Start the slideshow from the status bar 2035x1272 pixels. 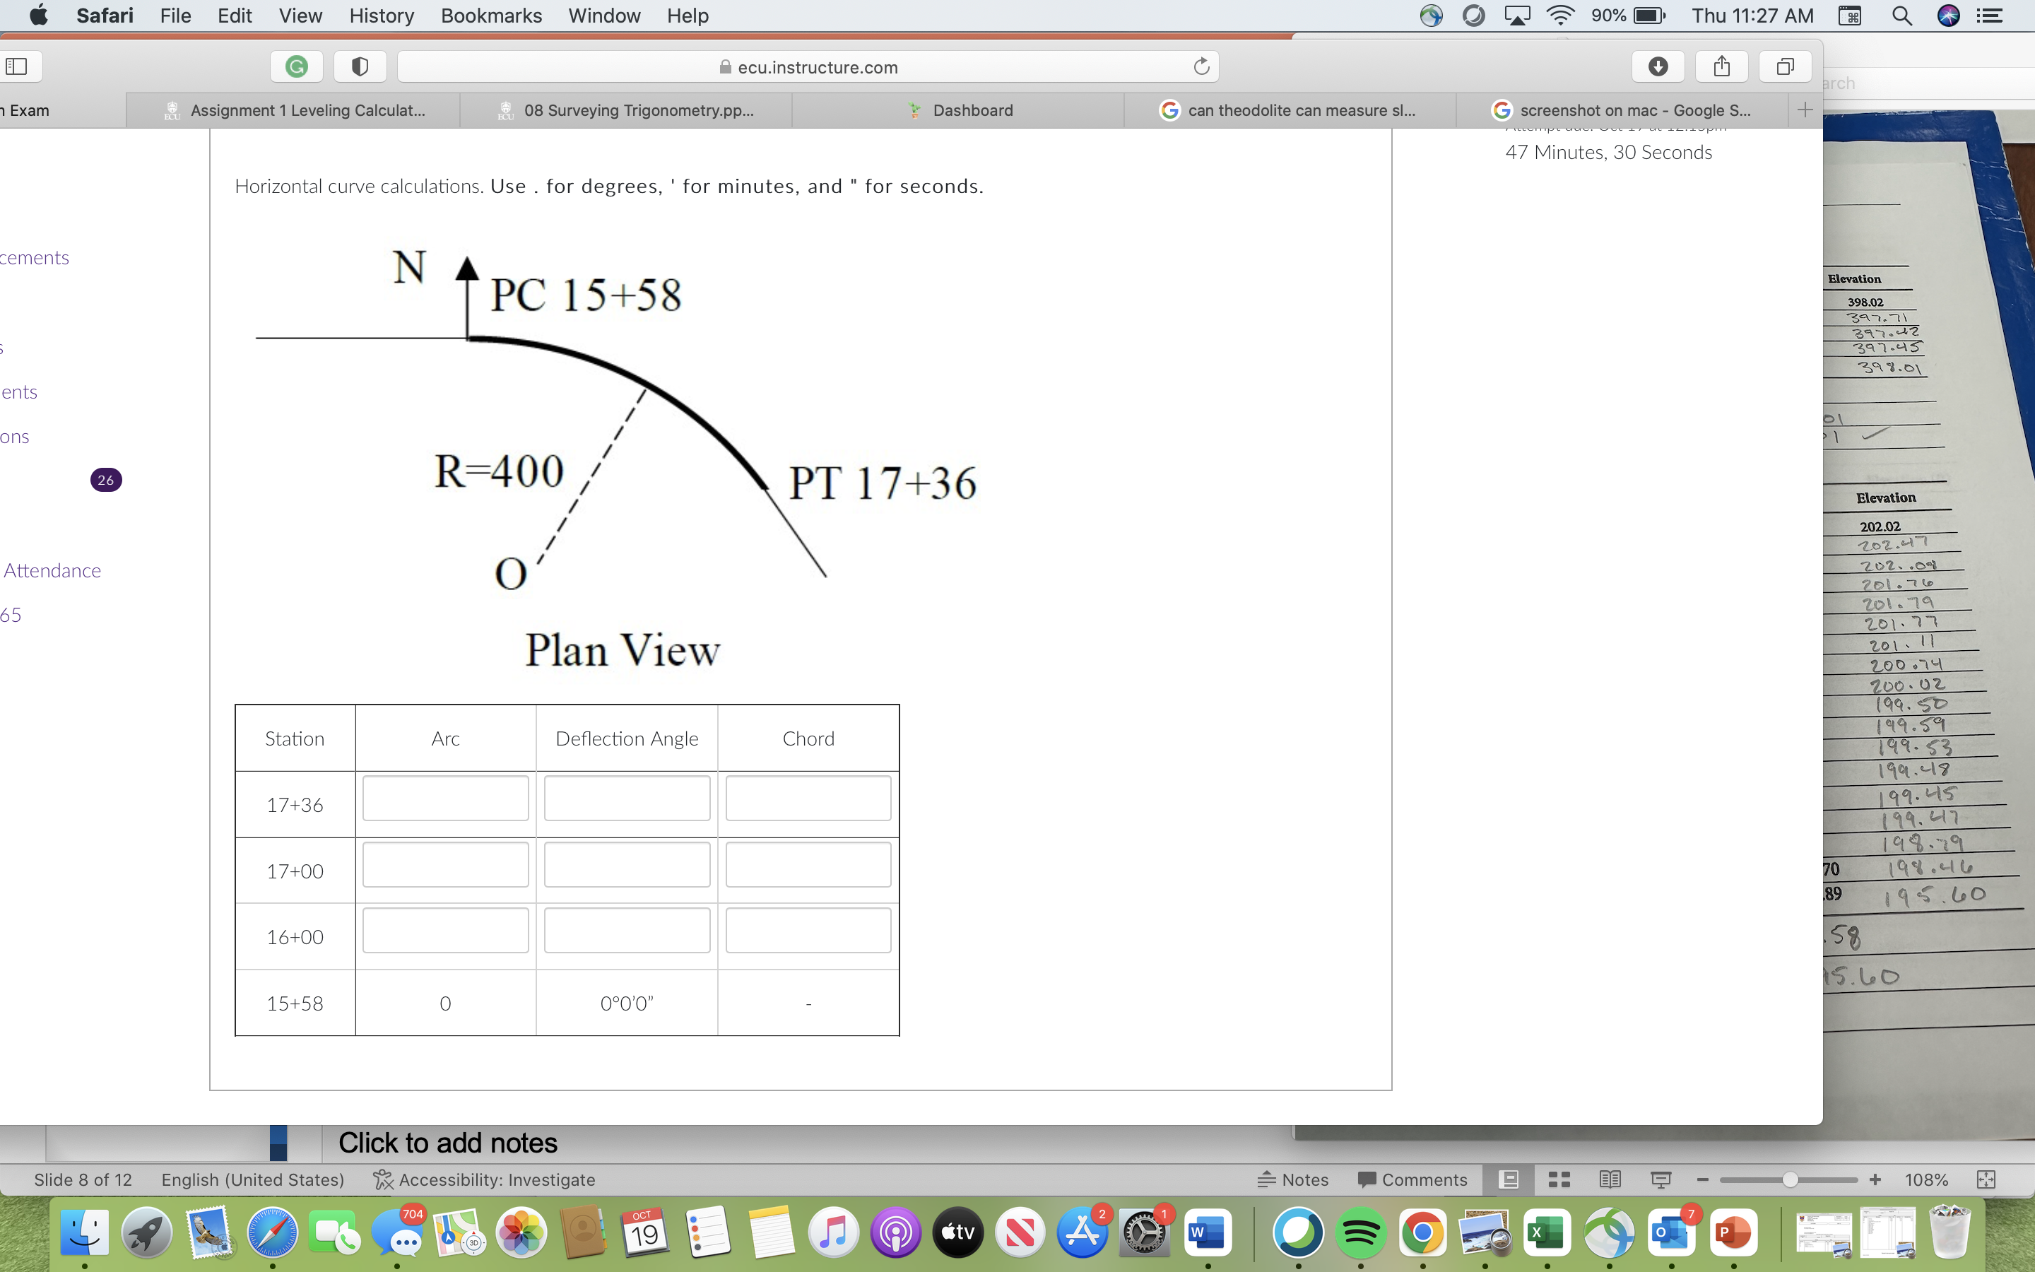(1661, 1179)
